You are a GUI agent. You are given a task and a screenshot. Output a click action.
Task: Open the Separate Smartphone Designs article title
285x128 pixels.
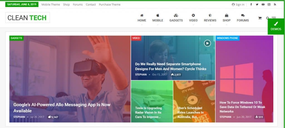coord(171,66)
